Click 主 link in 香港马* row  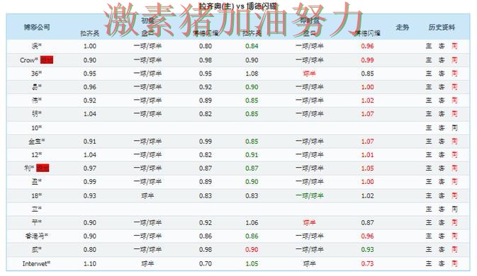tap(429, 236)
